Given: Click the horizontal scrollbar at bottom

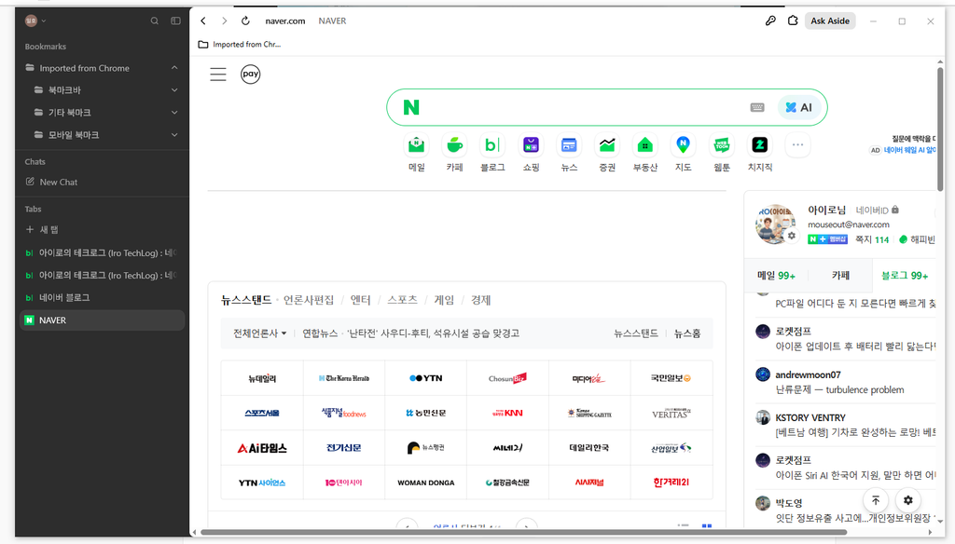Looking at the screenshot, I should (x=524, y=533).
